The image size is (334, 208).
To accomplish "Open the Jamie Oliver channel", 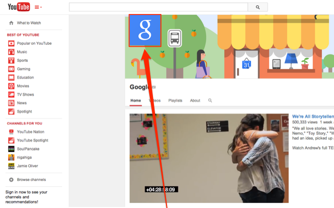I will pyautogui.click(x=28, y=166).
